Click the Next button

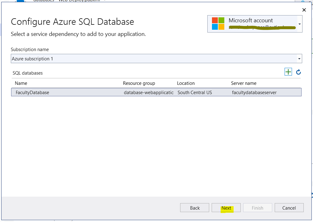[x=226, y=208]
